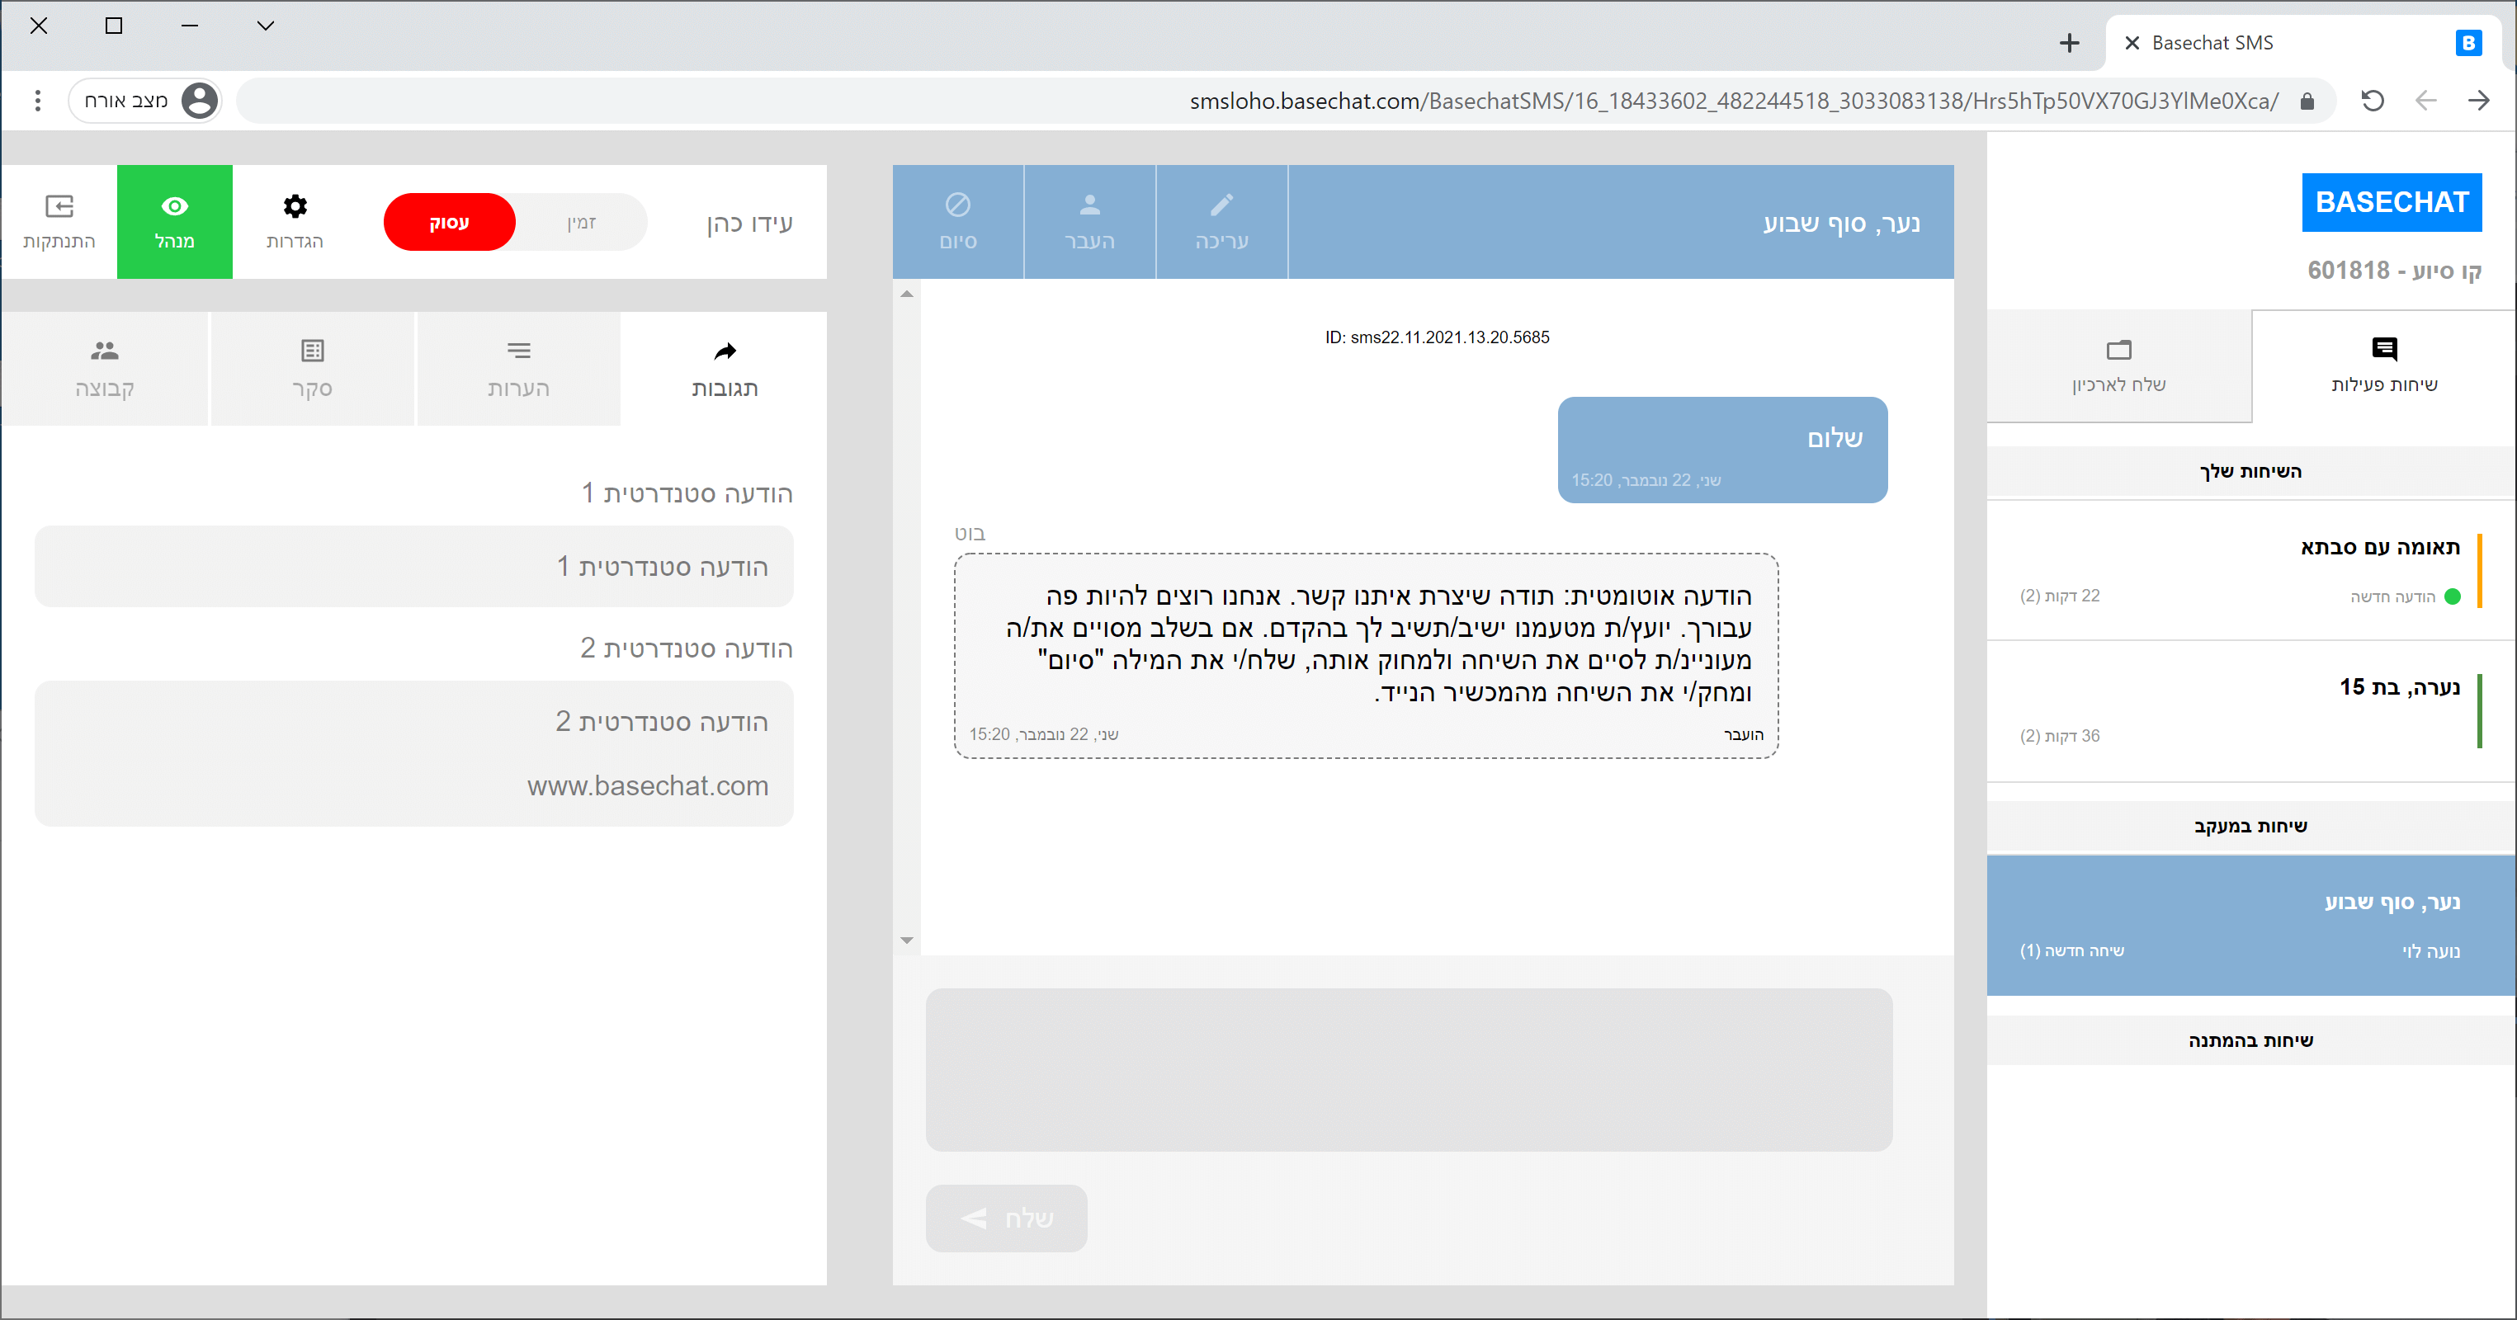
Task: Switch status to עסוק (busy)
Action: 450,223
